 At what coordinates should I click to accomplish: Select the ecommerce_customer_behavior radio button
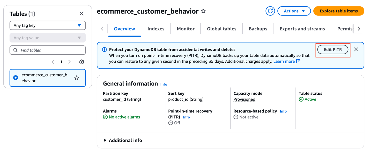click(16, 78)
